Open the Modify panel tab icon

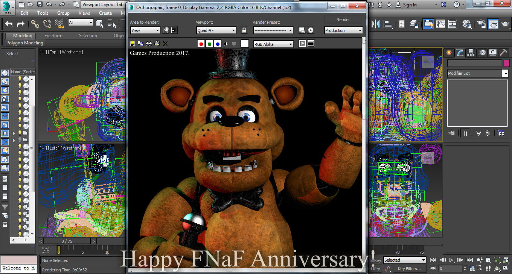(x=460, y=53)
